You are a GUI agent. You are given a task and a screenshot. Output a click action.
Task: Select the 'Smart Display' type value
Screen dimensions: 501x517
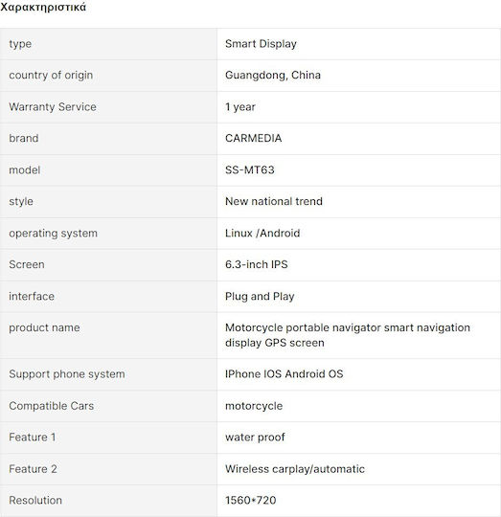click(261, 44)
